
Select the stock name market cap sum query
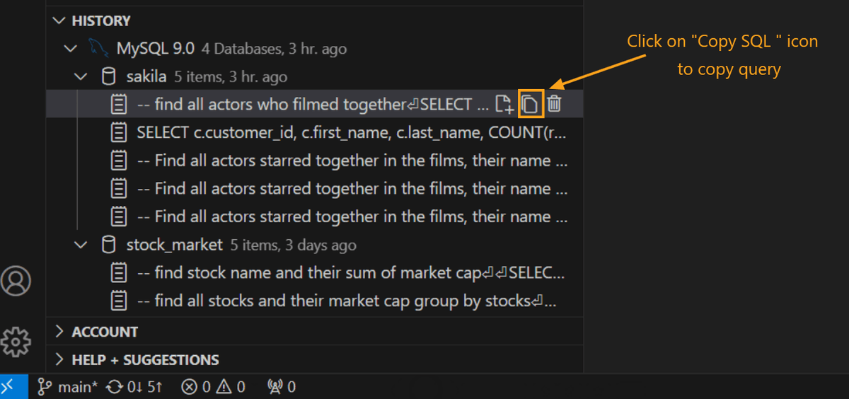tap(351, 273)
